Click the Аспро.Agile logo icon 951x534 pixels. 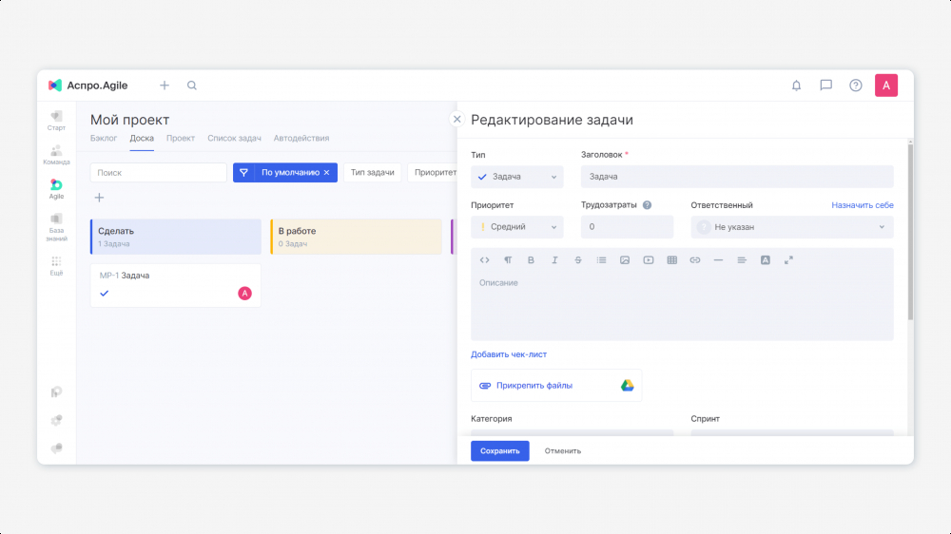pyautogui.click(x=55, y=86)
